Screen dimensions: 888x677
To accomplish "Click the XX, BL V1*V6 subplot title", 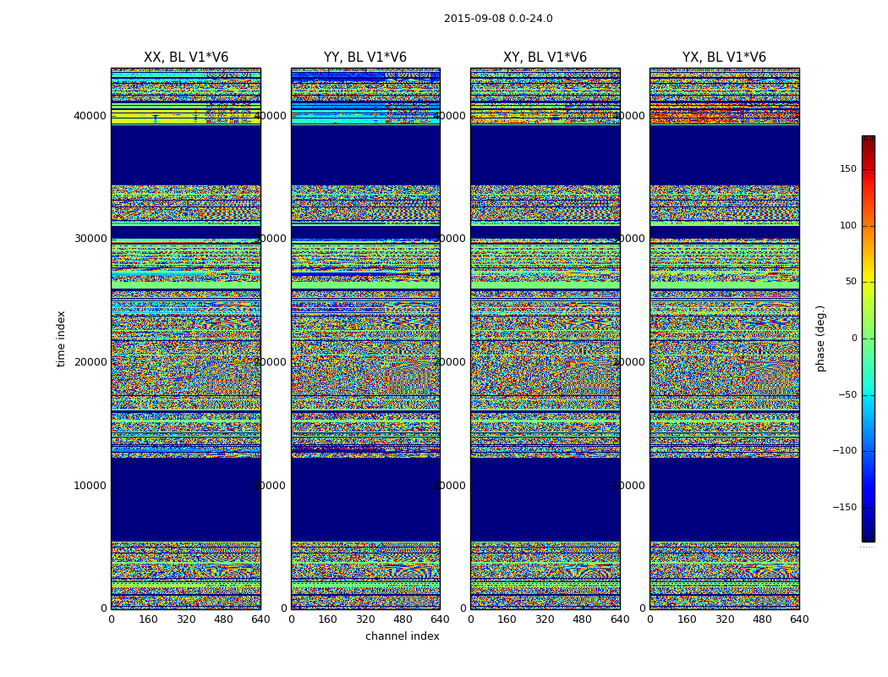I will coord(186,58).
